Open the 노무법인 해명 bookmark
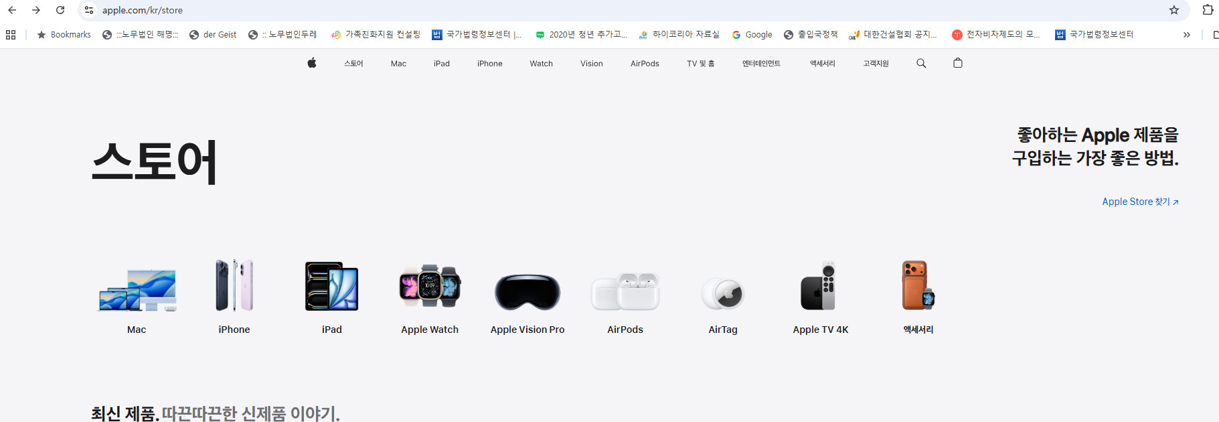Image resolution: width=1219 pixels, height=422 pixels. pyautogui.click(x=140, y=35)
